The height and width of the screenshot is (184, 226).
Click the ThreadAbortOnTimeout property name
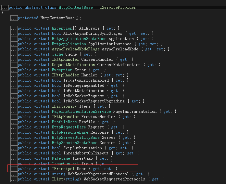pyautogui.click(x=86, y=153)
